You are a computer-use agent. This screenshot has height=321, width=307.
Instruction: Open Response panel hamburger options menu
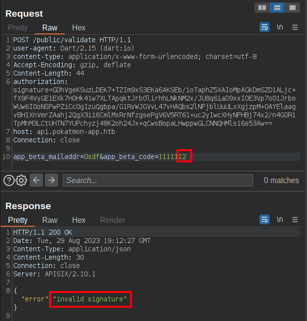coord(295,220)
